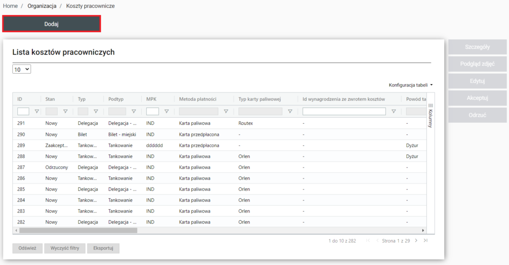The height and width of the screenshot is (265, 509).
Task: Click the filter icon in ID column
Action: [36, 111]
